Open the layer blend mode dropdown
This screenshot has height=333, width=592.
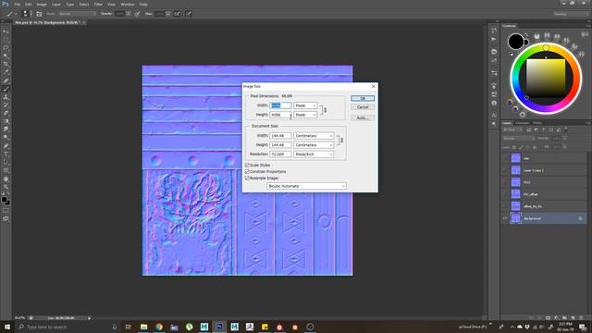[518, 139]
